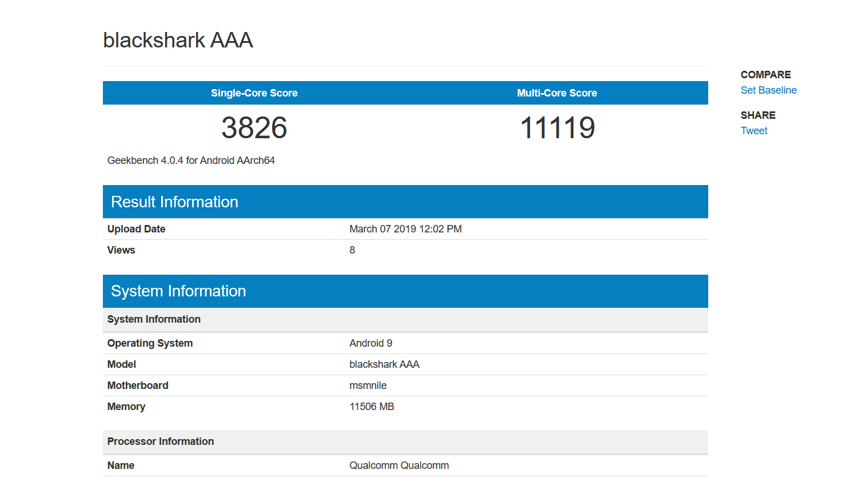Click the Result Information section header
The width and height of the screenshot is (858, 482).
[405, 202]
